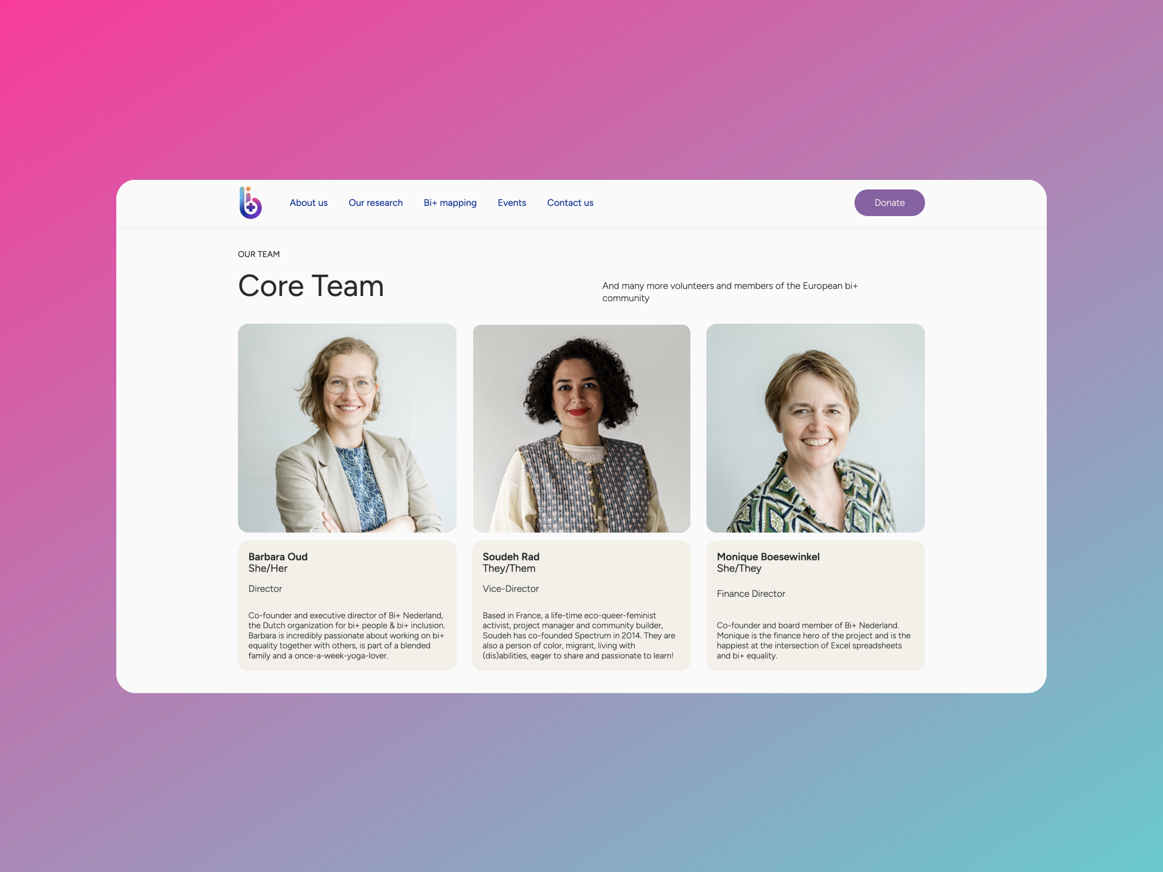This screenshot has height=872, width=1163.
Task: Toggle the OUR TEAM section label
Action: tap(259, 255)
